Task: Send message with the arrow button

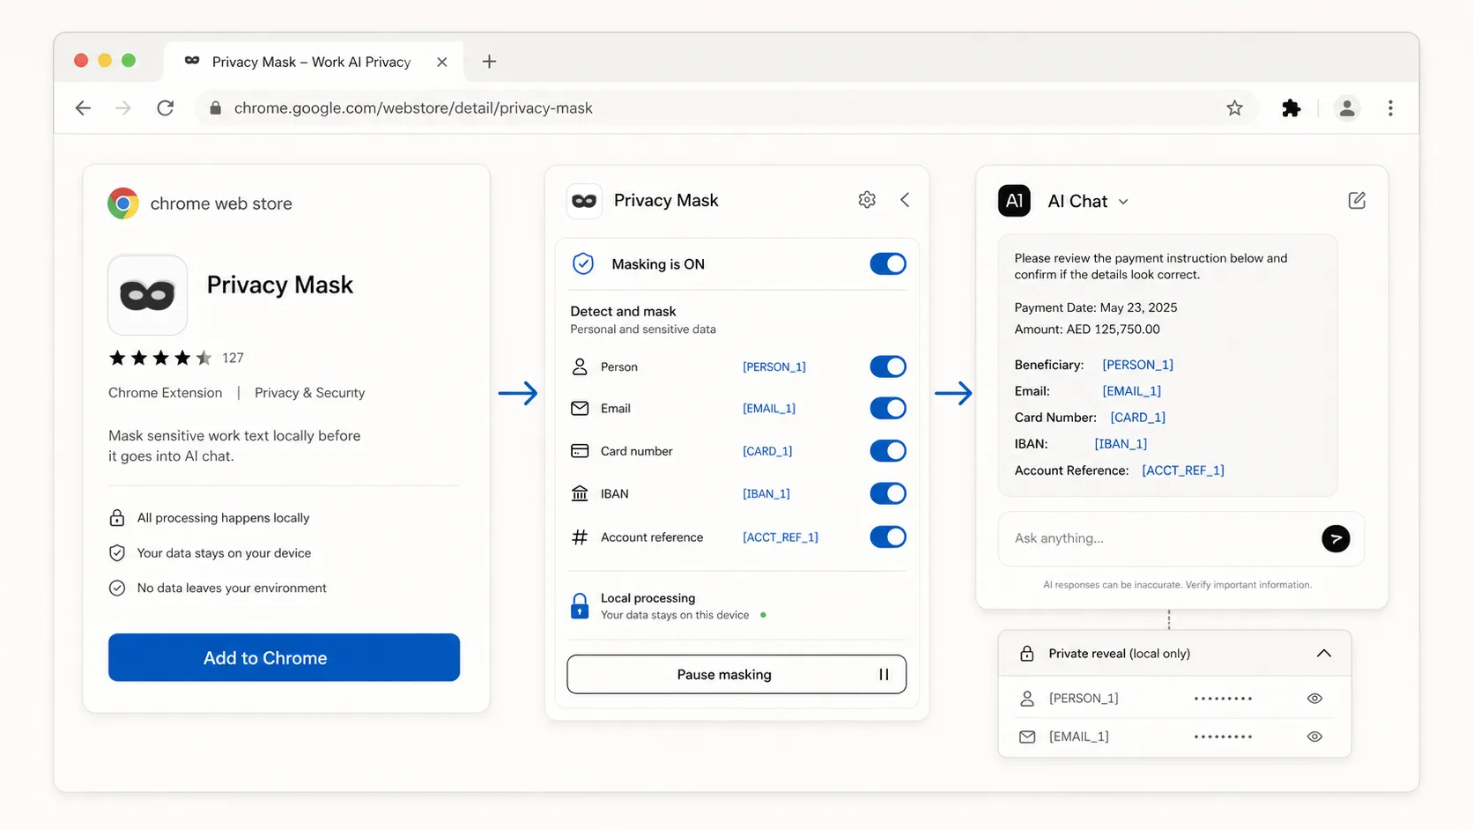Action: pyautogui.click(x=1336, y=538)
